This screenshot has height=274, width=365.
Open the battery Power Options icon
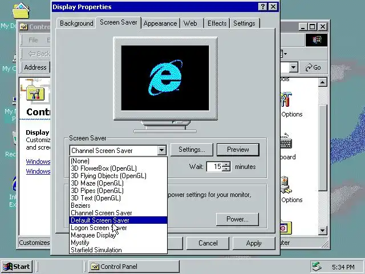coord(286,186)
